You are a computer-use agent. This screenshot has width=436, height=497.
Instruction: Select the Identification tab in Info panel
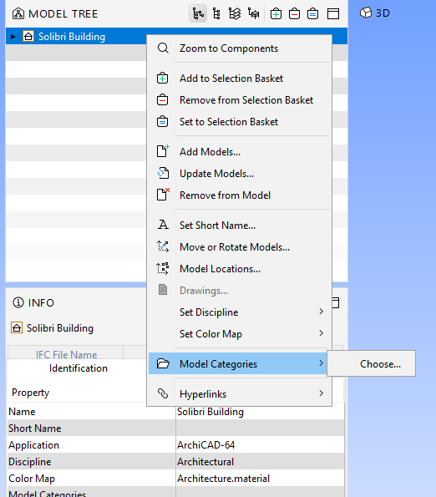[79, 368]
